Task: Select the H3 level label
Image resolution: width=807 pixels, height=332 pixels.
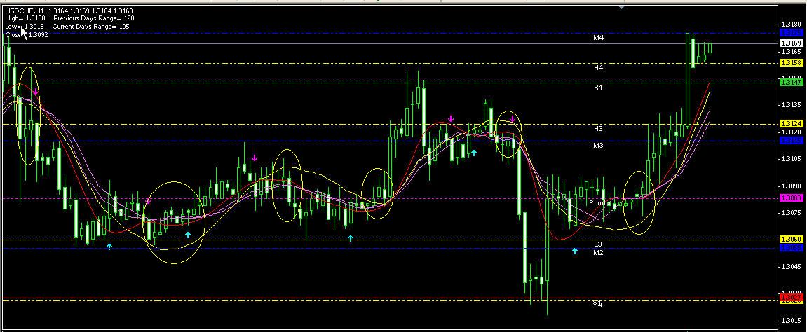Action: point(597,129)
